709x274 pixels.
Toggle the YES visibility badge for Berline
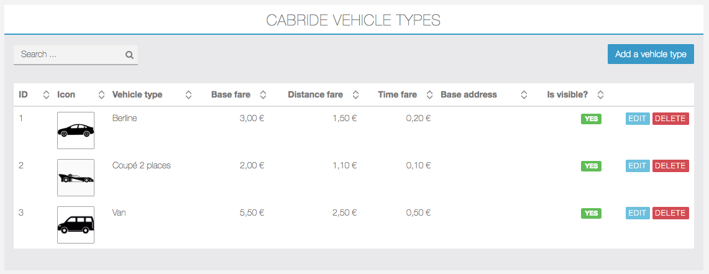(x=591, y=119)
